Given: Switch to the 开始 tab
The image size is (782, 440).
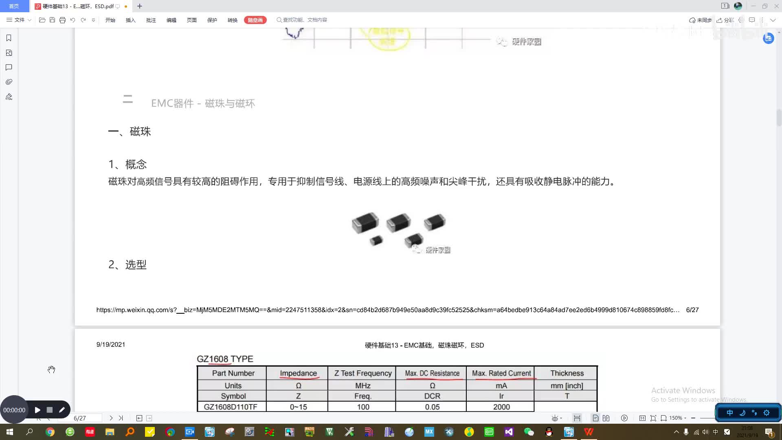Looking at the screenshot, I should coord(110,20).
